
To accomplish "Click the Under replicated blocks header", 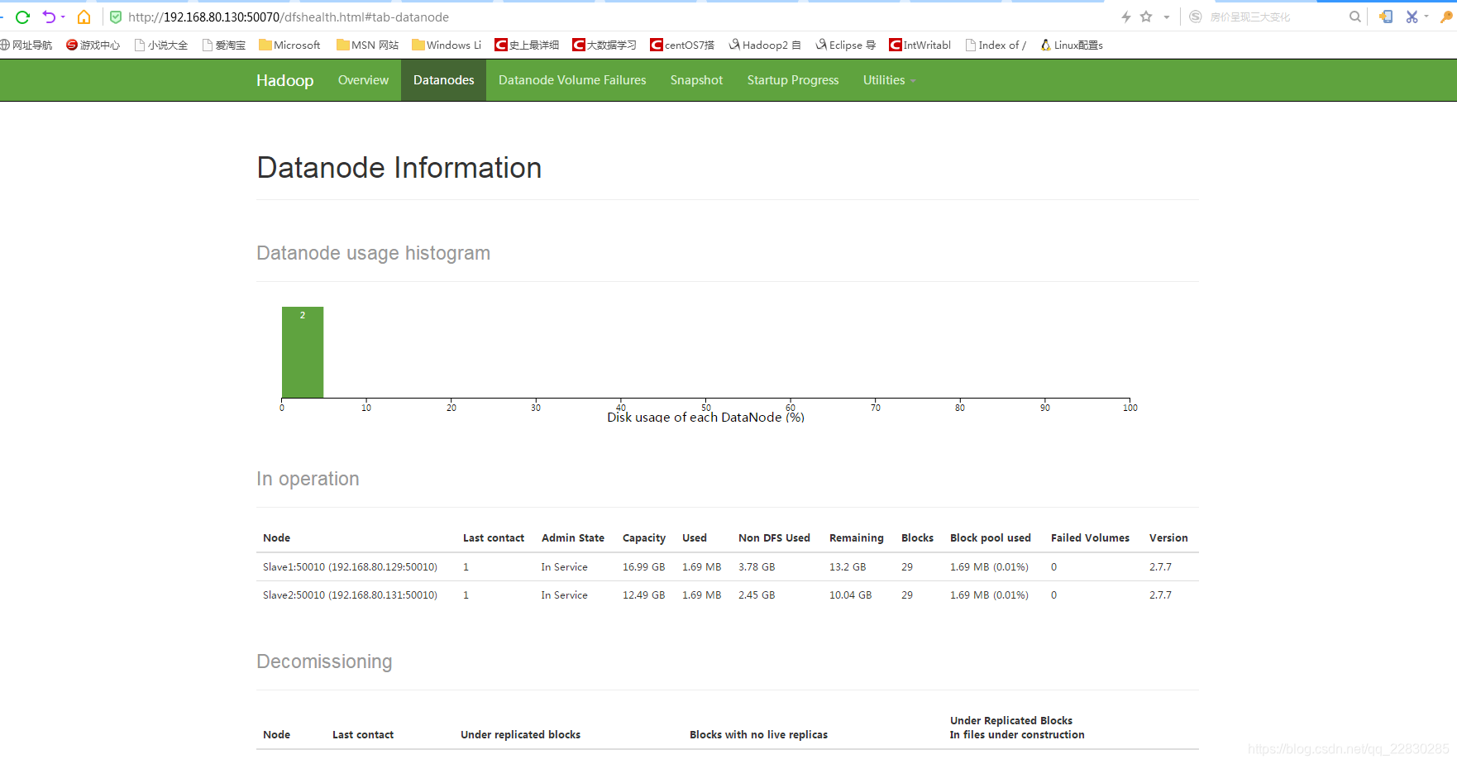I will [x=521, y=734].
